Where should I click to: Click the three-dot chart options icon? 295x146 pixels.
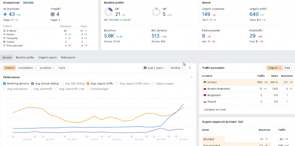point(190,68)
